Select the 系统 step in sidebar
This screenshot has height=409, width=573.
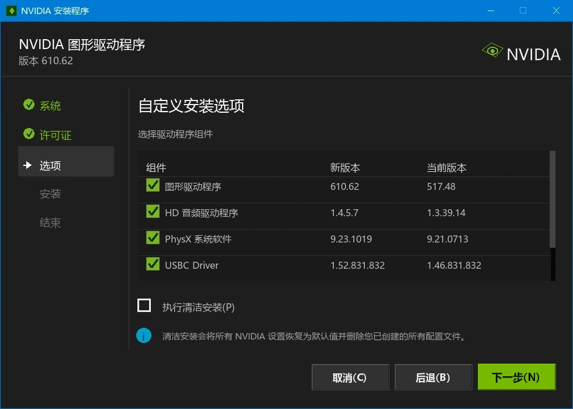coord(50,106)
